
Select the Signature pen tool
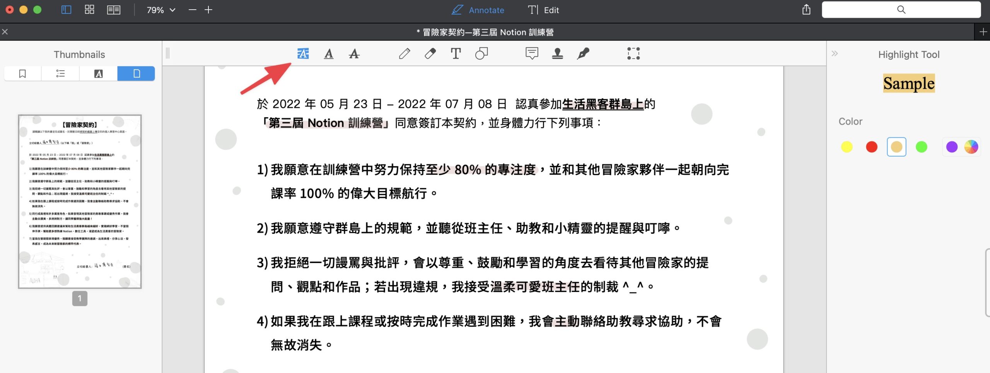point(583,54)
